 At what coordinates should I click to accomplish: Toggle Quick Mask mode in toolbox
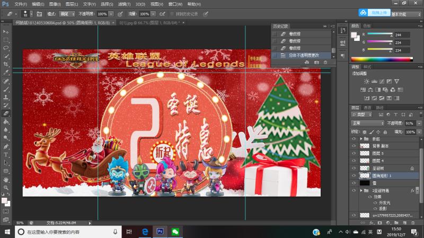6,211
